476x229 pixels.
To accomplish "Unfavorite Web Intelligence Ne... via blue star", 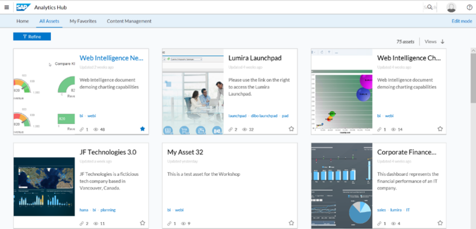I will pos(142,129).
